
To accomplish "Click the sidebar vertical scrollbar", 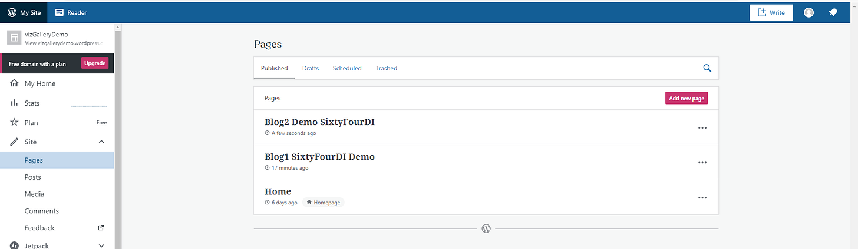I will tap(118, 140).
